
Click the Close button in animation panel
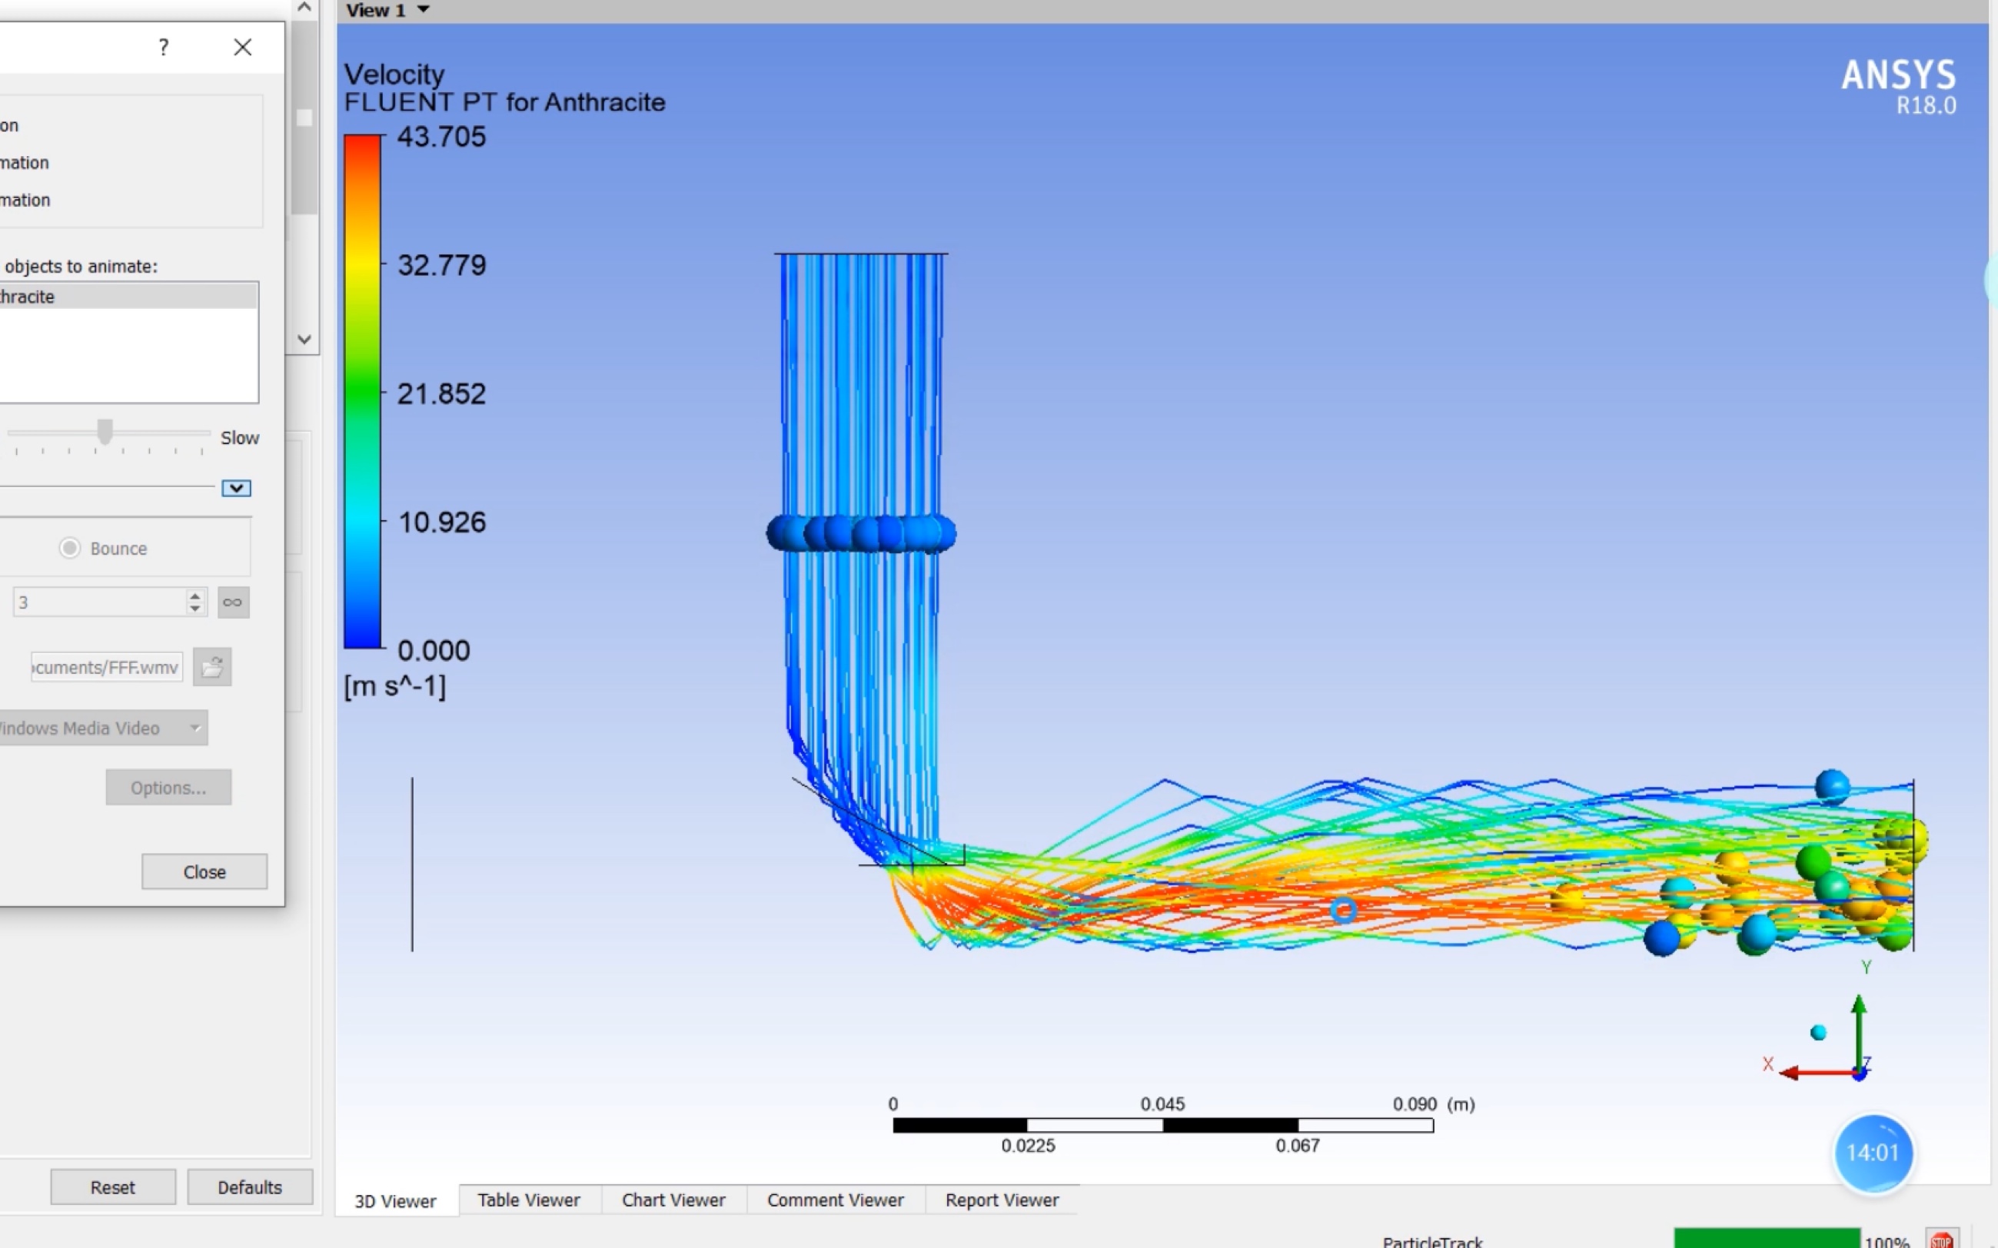203,870
